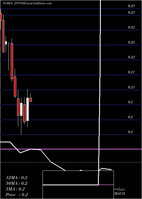
Task: Click the 12MA : 0.2 label
Action: [16, 178]
